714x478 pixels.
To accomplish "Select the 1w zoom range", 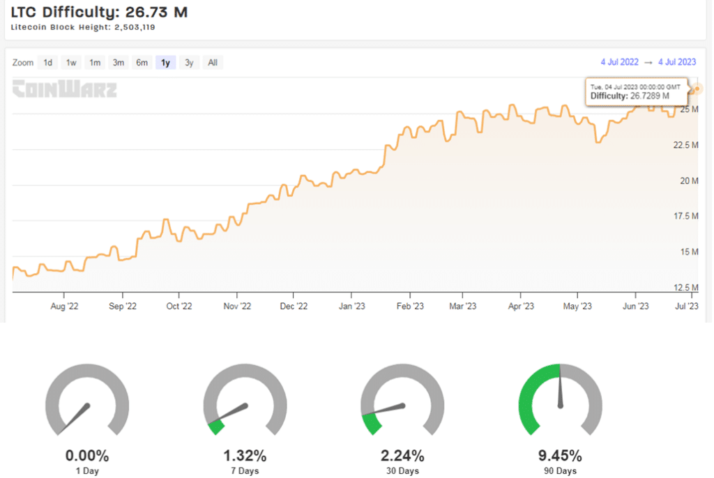I will [71, 63].
